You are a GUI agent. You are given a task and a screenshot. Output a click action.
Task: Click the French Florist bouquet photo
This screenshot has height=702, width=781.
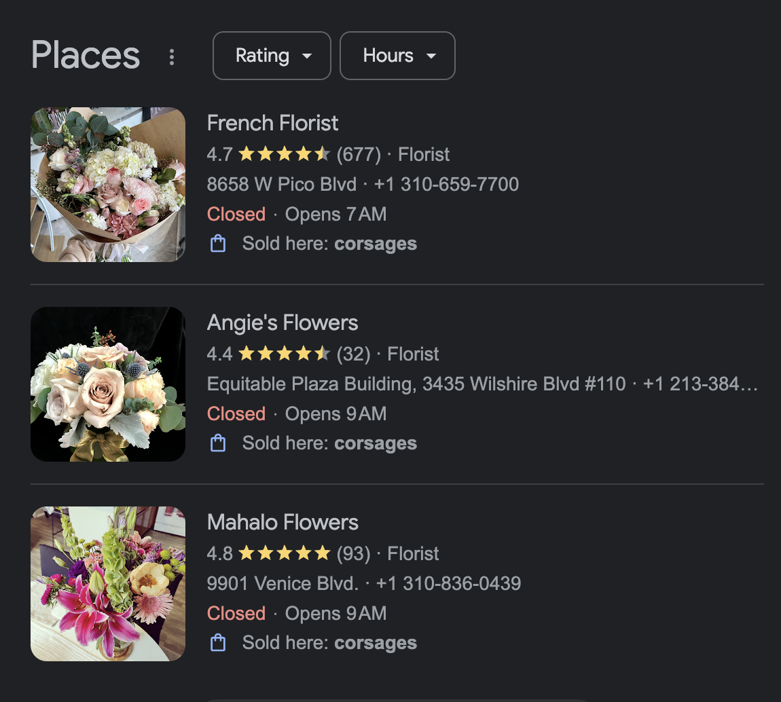coord(107,184)
